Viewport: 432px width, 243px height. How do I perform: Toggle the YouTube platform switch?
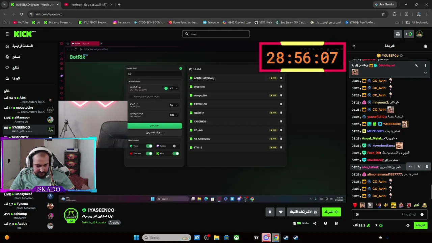[149, 154]
